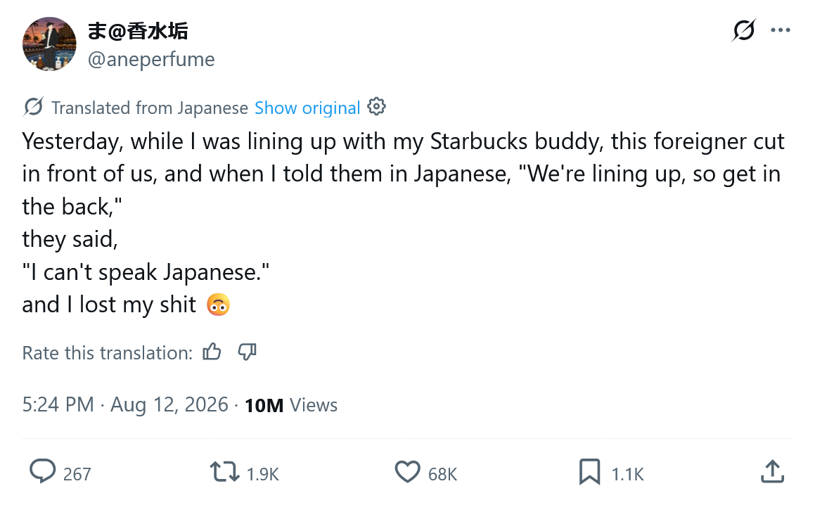Open the three-dot more options menu

click(781, 30)
